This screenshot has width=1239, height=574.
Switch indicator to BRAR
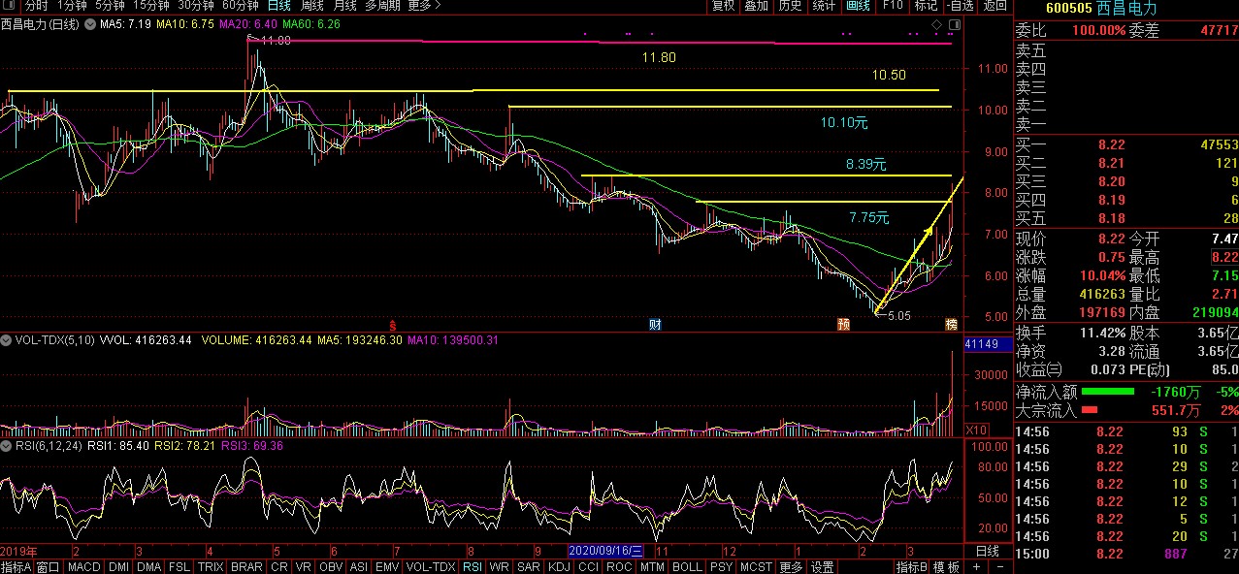245,567
